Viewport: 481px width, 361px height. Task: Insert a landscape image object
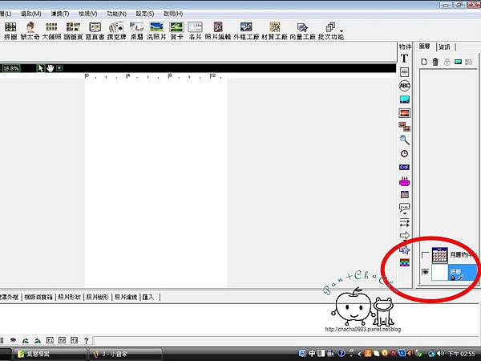click(404, 99)
